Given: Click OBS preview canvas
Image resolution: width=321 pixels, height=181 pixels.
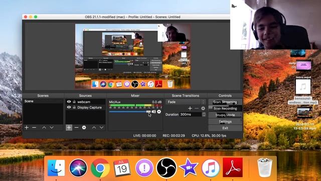Looking at the screenshot, I should click(133, 56).
